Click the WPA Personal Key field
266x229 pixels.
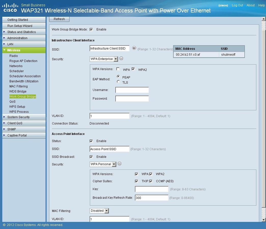coord(151,189)
